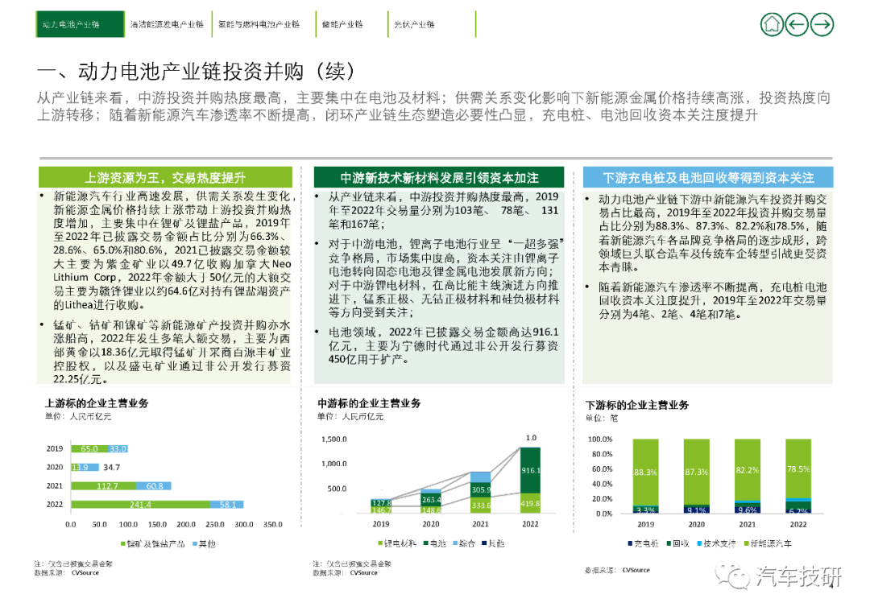
Task: Click the 333.6 bar segment for 2021
Action: coord(480,506)
